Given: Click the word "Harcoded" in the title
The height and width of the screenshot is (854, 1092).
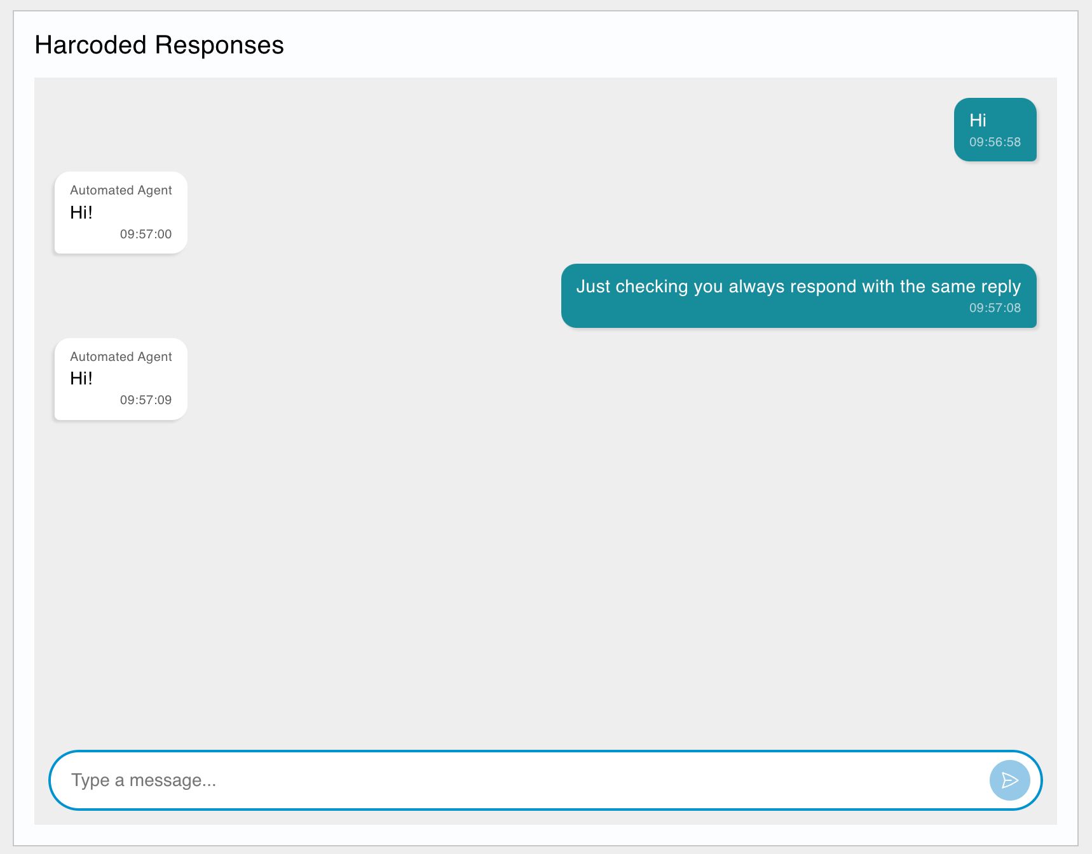Looking at the screenshot, I should [x=90, y=45].
